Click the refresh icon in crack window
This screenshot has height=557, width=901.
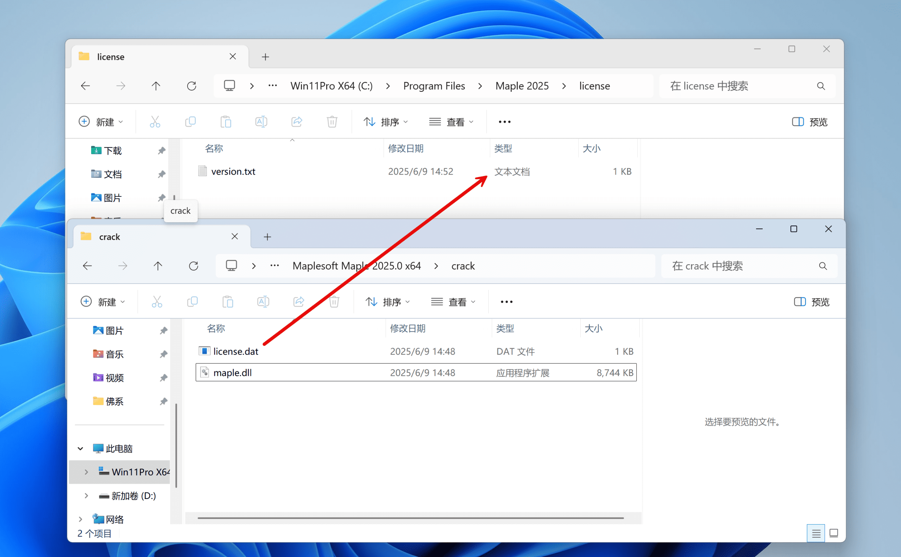(194, 266)
